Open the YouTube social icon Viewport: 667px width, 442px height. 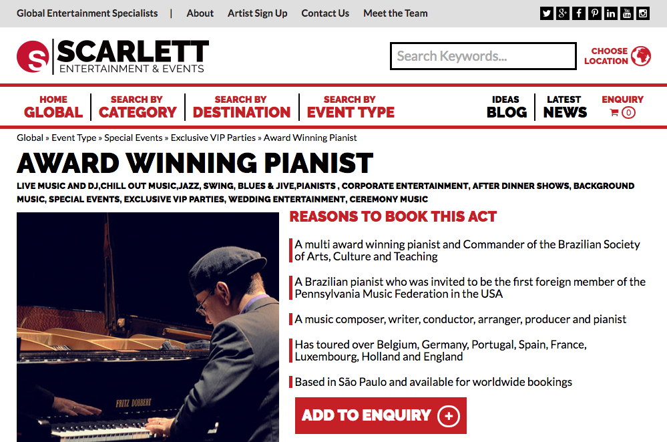click(626, 13)
